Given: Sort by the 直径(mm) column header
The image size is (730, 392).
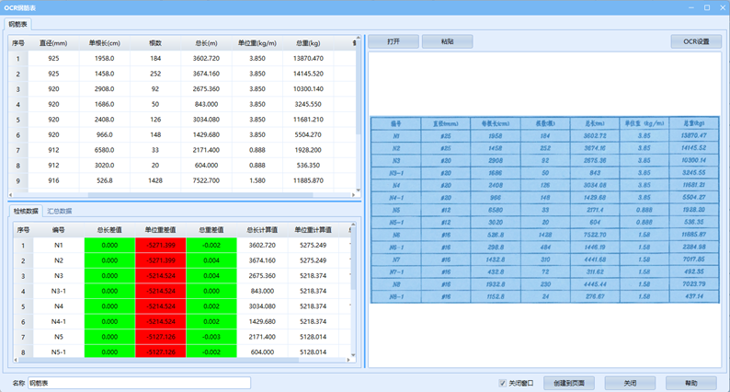Looking at the screenshot, I should click(x=53, y=43).
